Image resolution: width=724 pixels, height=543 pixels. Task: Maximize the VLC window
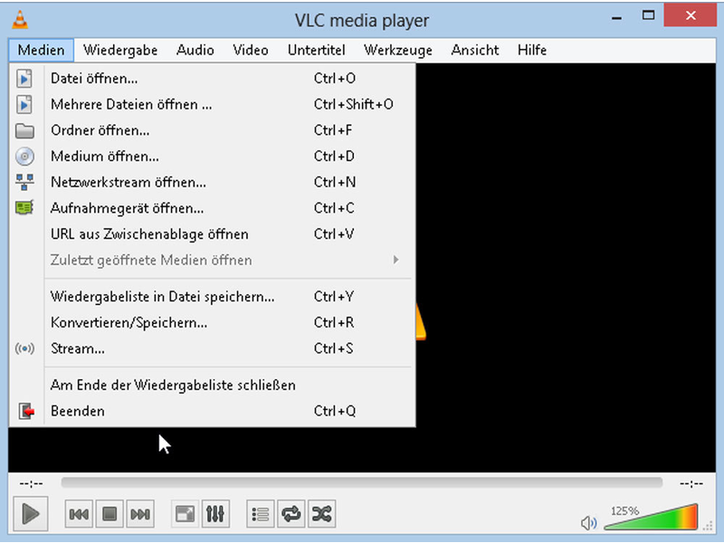pyautogui.click(x=648, y=15)
